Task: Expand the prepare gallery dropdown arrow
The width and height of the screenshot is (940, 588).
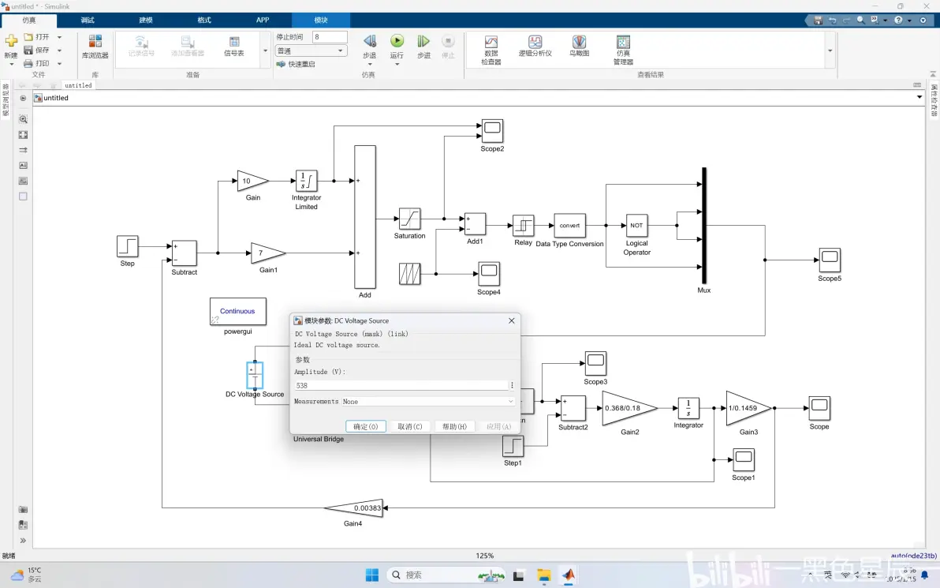Action: 266,51
